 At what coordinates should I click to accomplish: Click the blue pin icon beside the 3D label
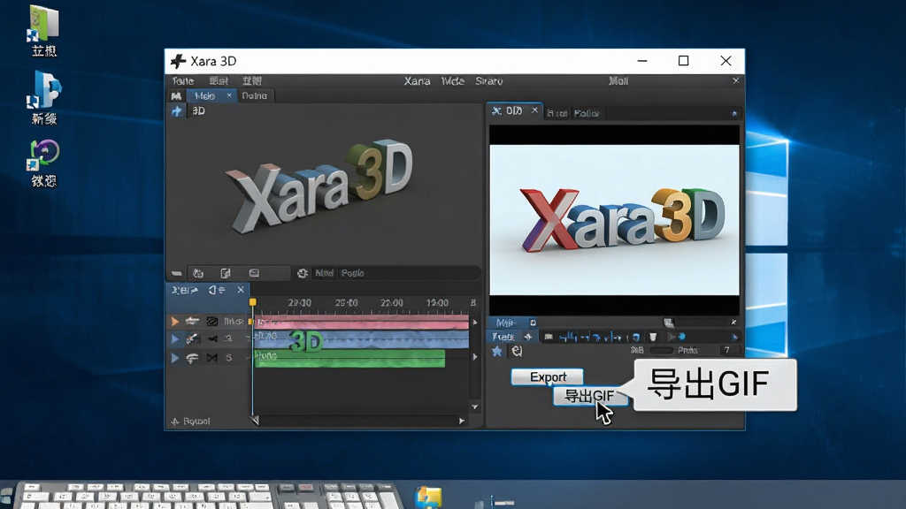coord(177,110)
